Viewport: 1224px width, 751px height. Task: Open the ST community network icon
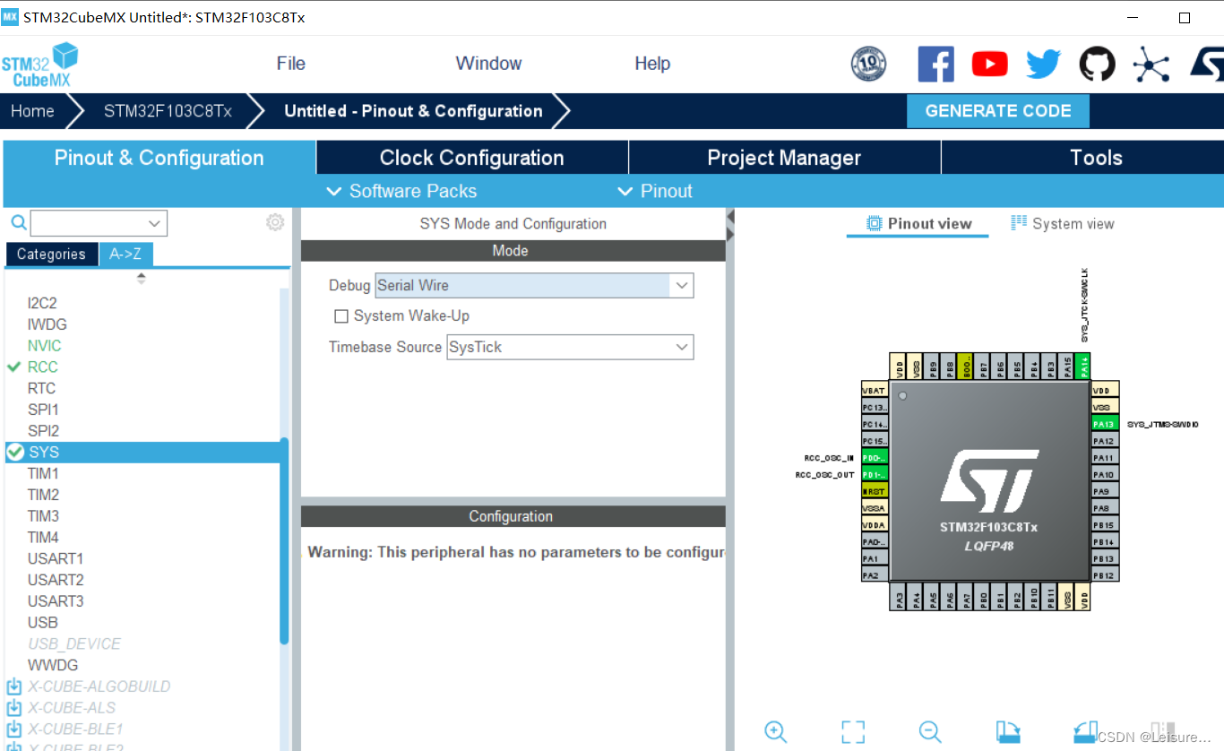pos(1151,65)
